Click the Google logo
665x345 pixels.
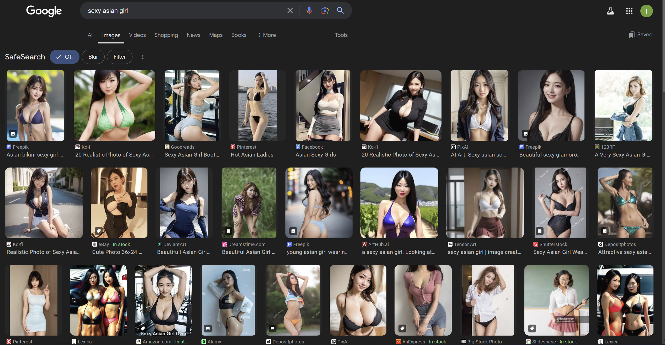click(44, 11)
